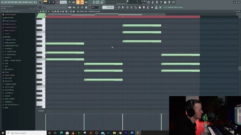This screenshot has width=241, height=135.
Task: Open the Control lane selector dropdown
Action: 41,111
